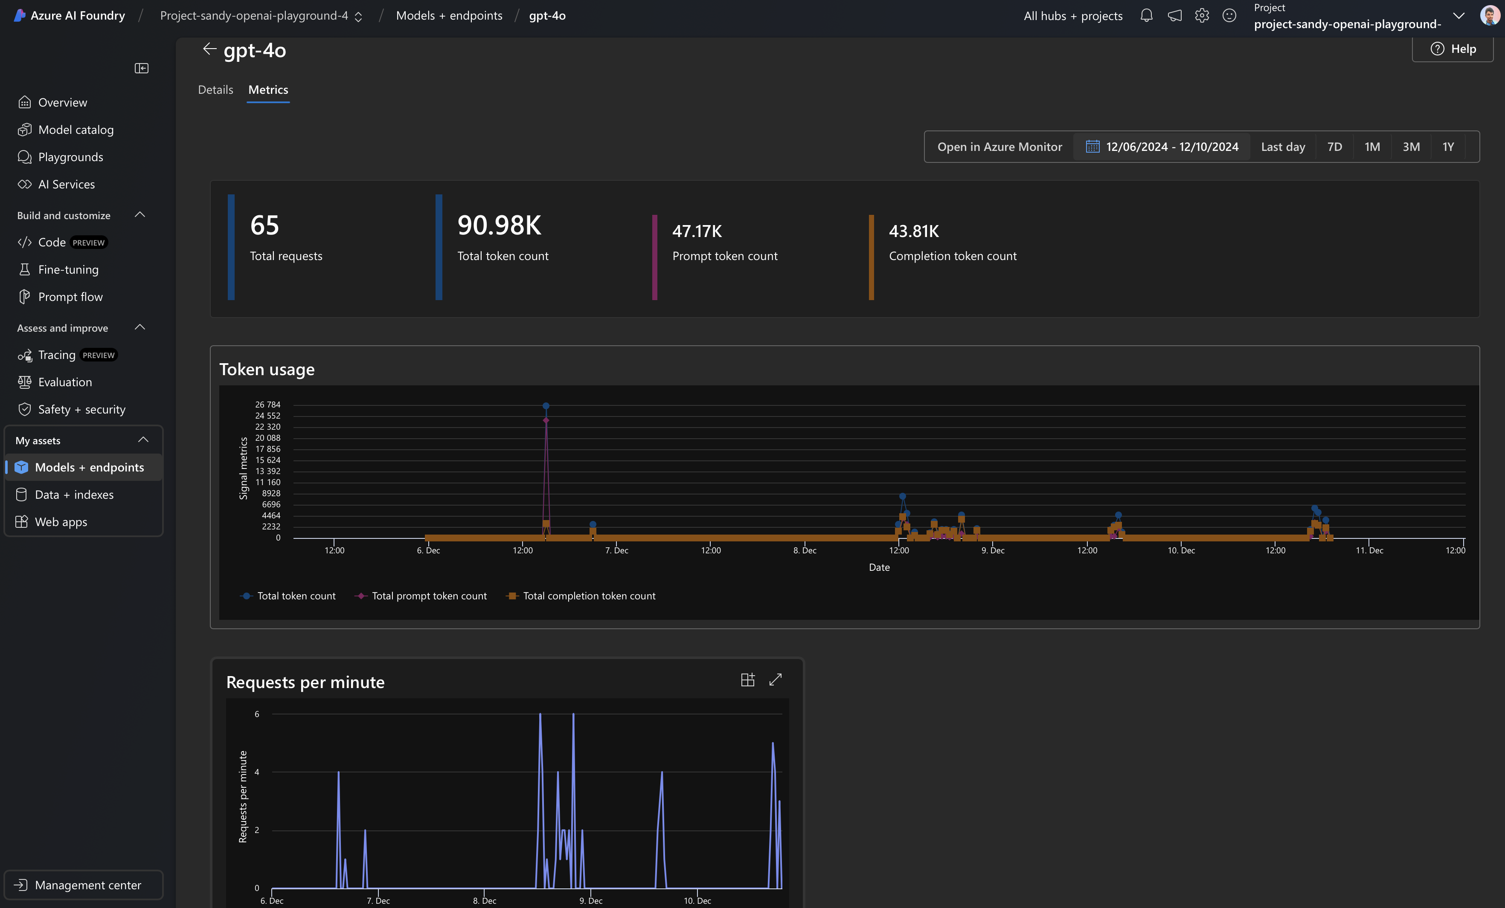Open the notifications bell icon

(1147, 16)
